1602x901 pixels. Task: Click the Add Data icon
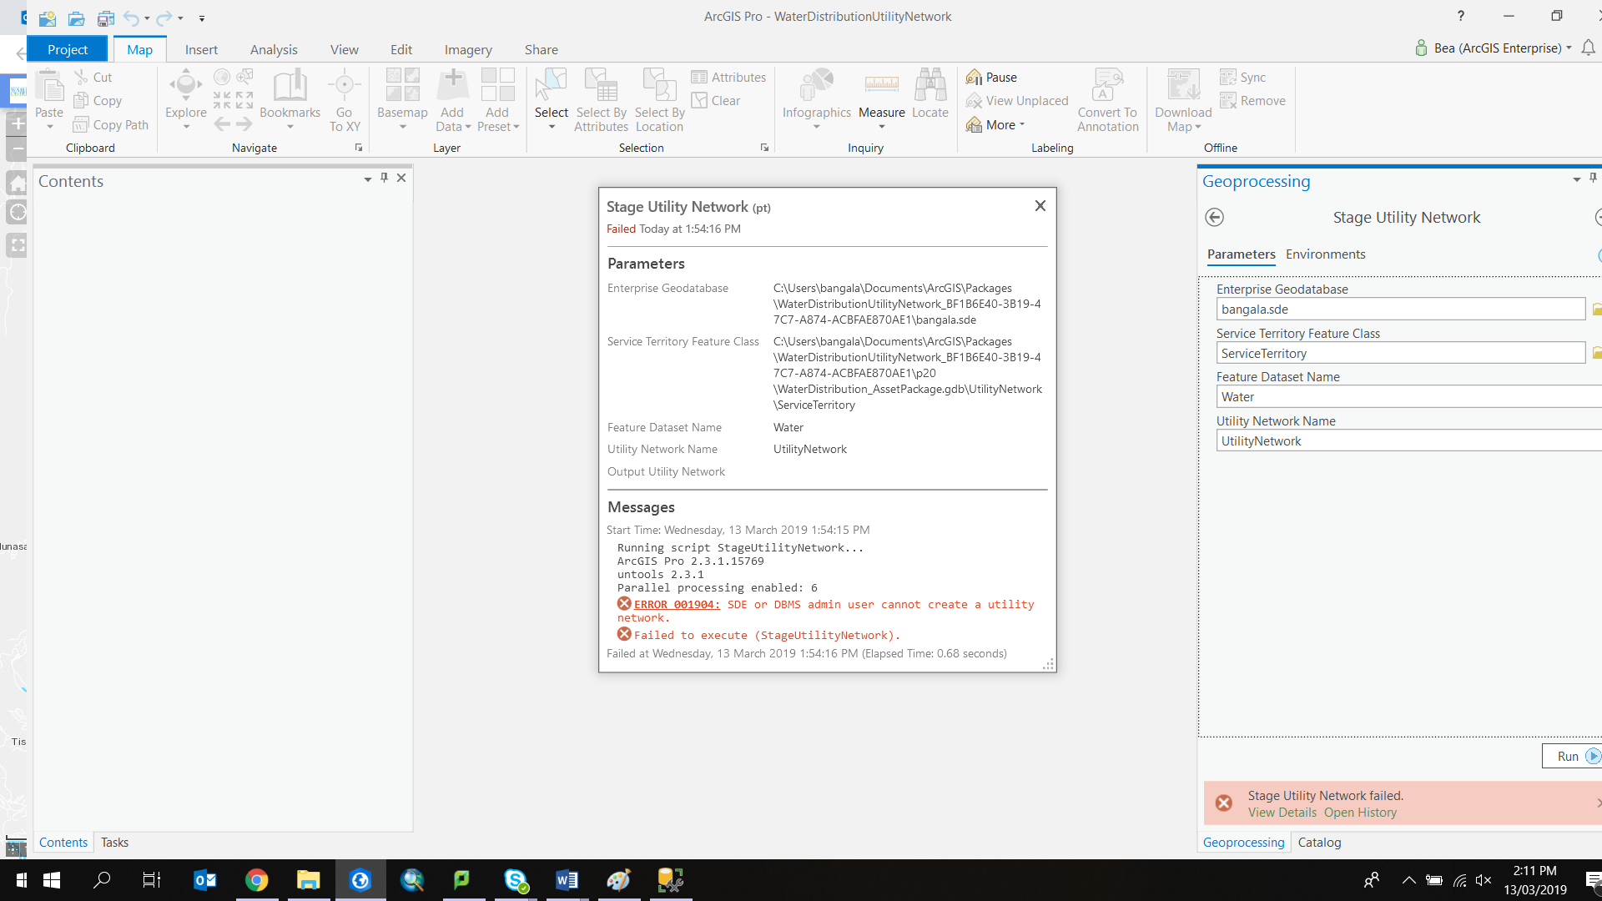(452, 86)
